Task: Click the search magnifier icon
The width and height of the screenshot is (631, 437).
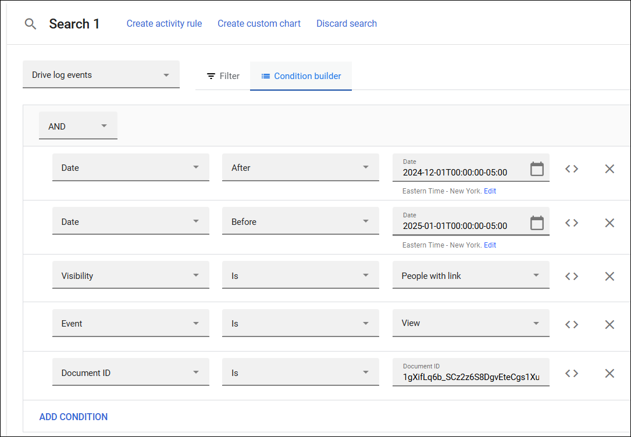Action: click(x=30, y=24)
